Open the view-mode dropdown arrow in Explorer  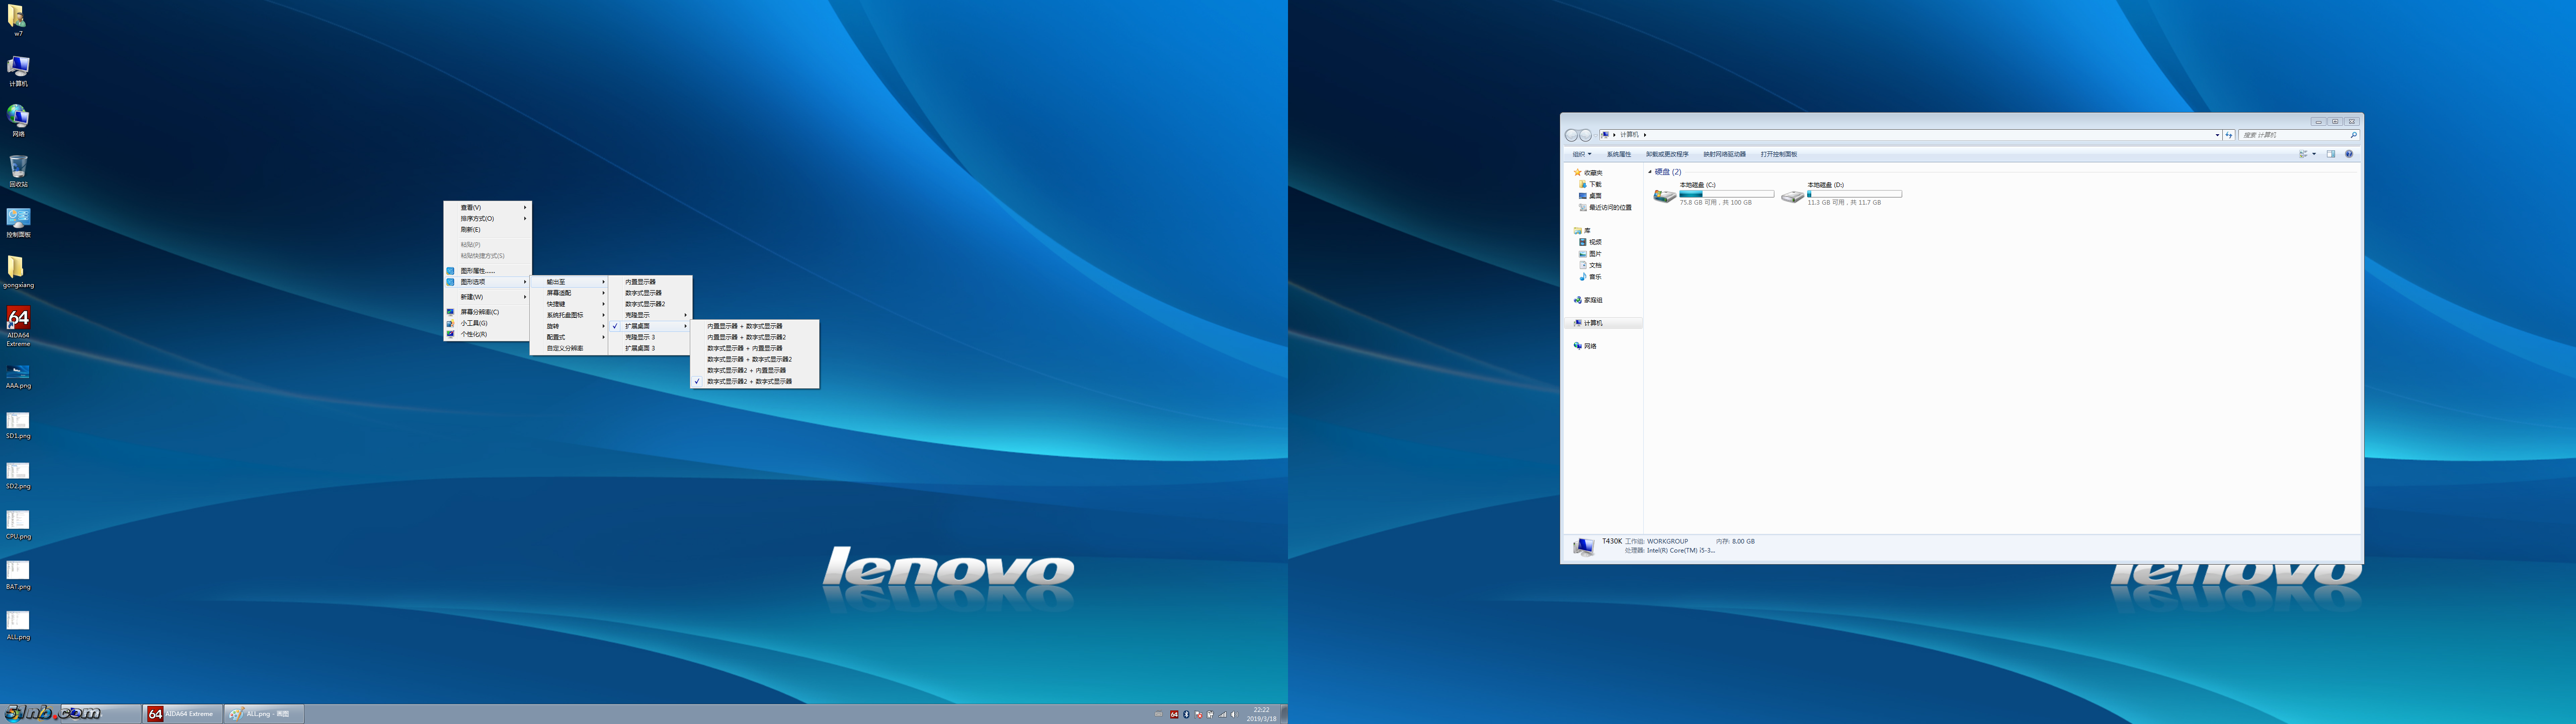[x=2314, y=154]
